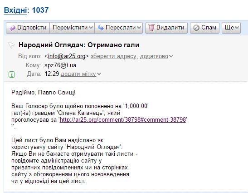248x193 pixels.
Task: Click the trash can icon
Action: point(151,28)
